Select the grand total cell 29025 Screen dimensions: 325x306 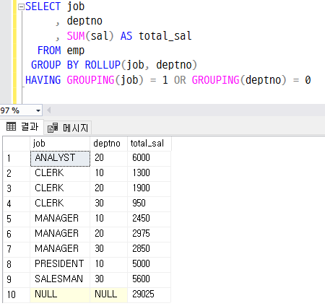[x=149, y=294]
